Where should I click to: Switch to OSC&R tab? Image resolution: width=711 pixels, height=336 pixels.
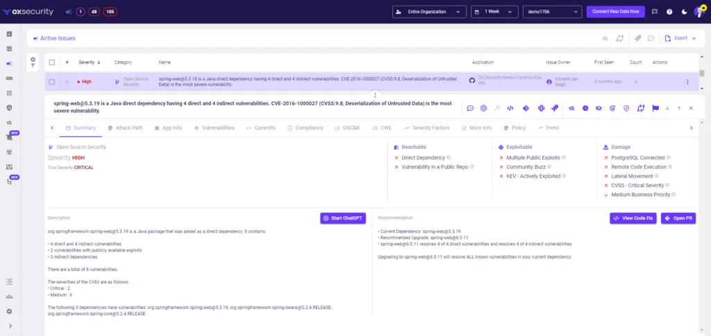347,128
